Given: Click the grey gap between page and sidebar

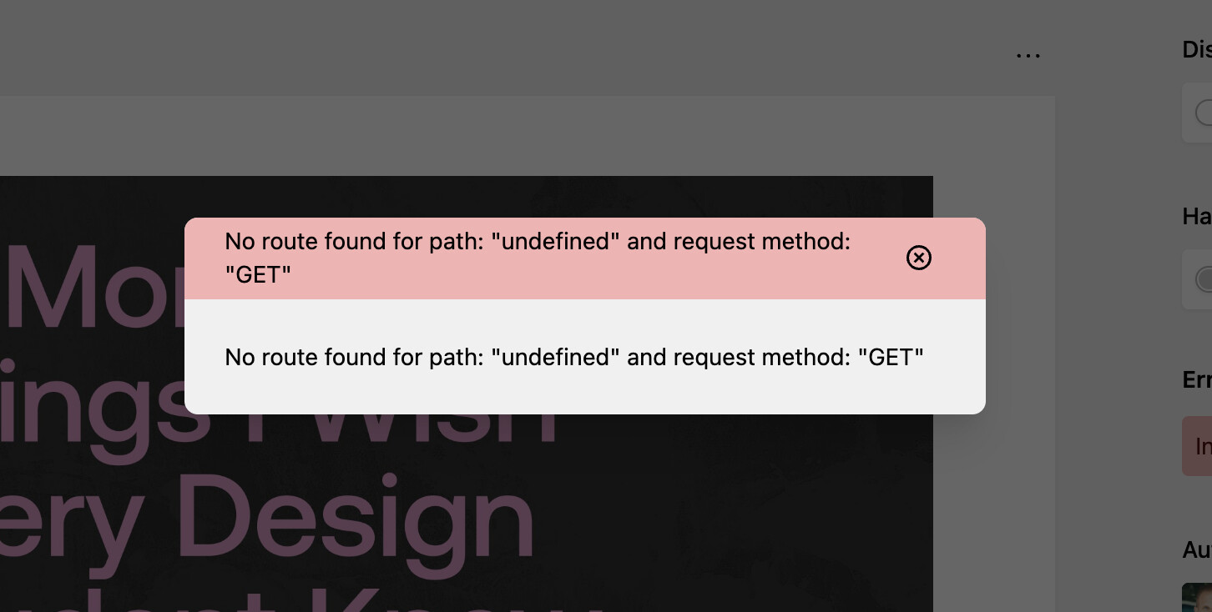Looking at the screenshot, I should pos(1114,334).
